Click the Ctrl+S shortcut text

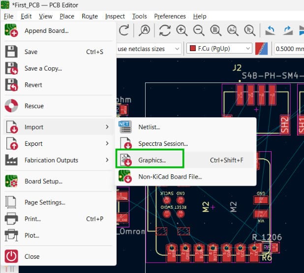(94, 52)
